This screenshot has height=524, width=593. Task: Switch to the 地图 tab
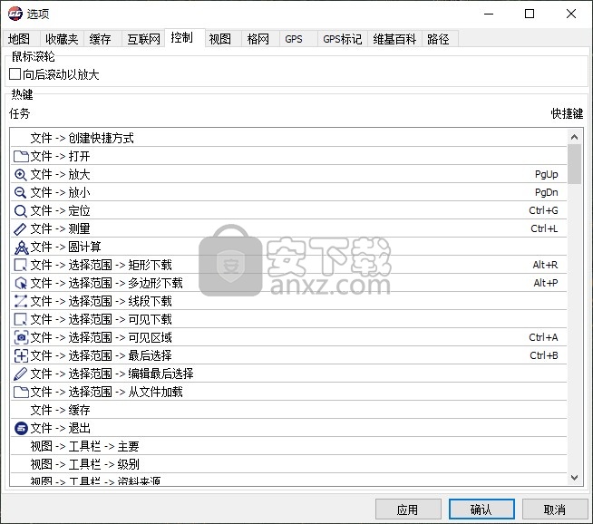click(19, 39)
